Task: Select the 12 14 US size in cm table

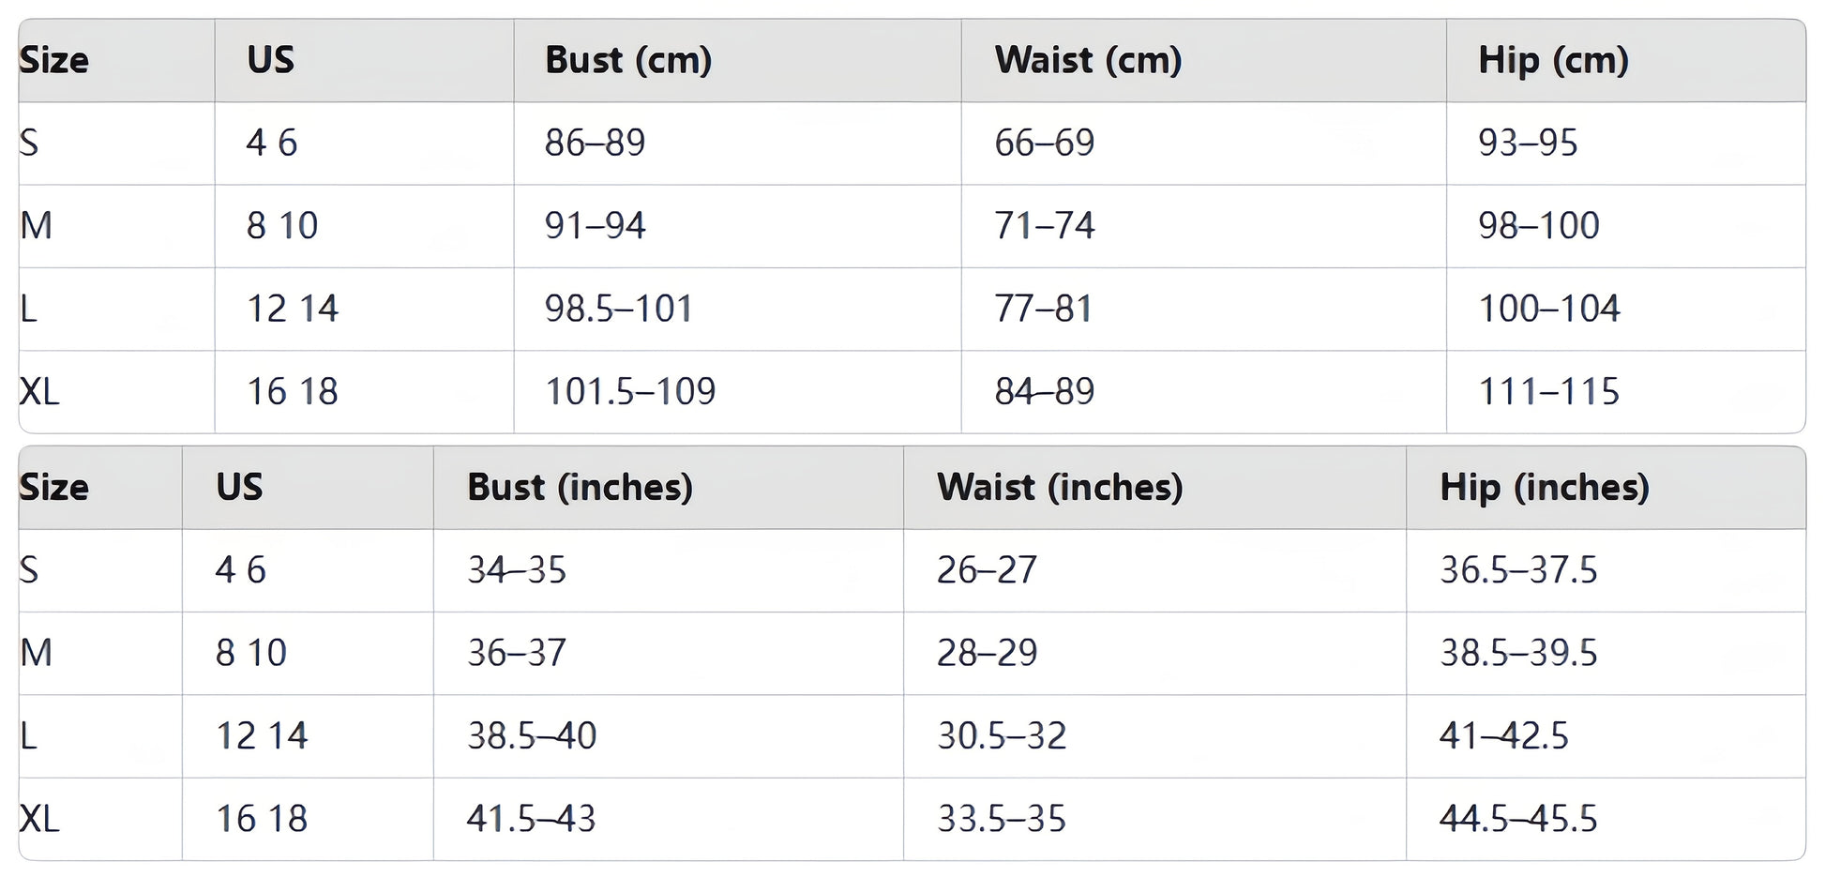Action: 292,309
